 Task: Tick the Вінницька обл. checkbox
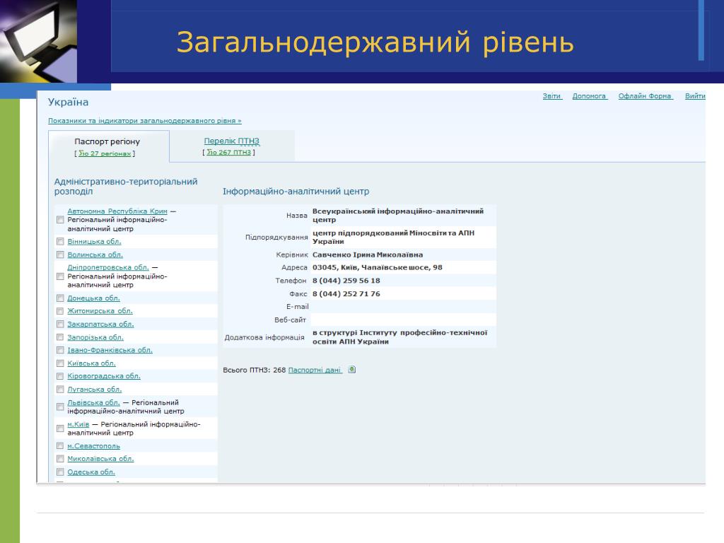pyautogui.click(x=60, y=242)
